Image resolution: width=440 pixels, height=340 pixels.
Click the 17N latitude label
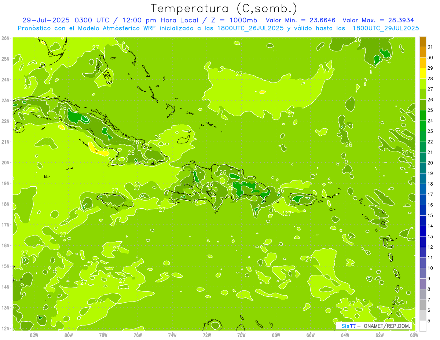point(5,225)
